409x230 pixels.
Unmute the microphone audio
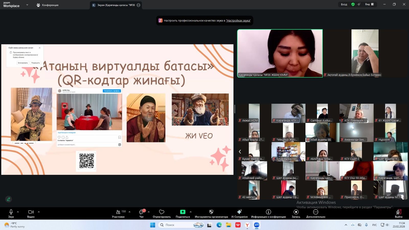[11, 212]
